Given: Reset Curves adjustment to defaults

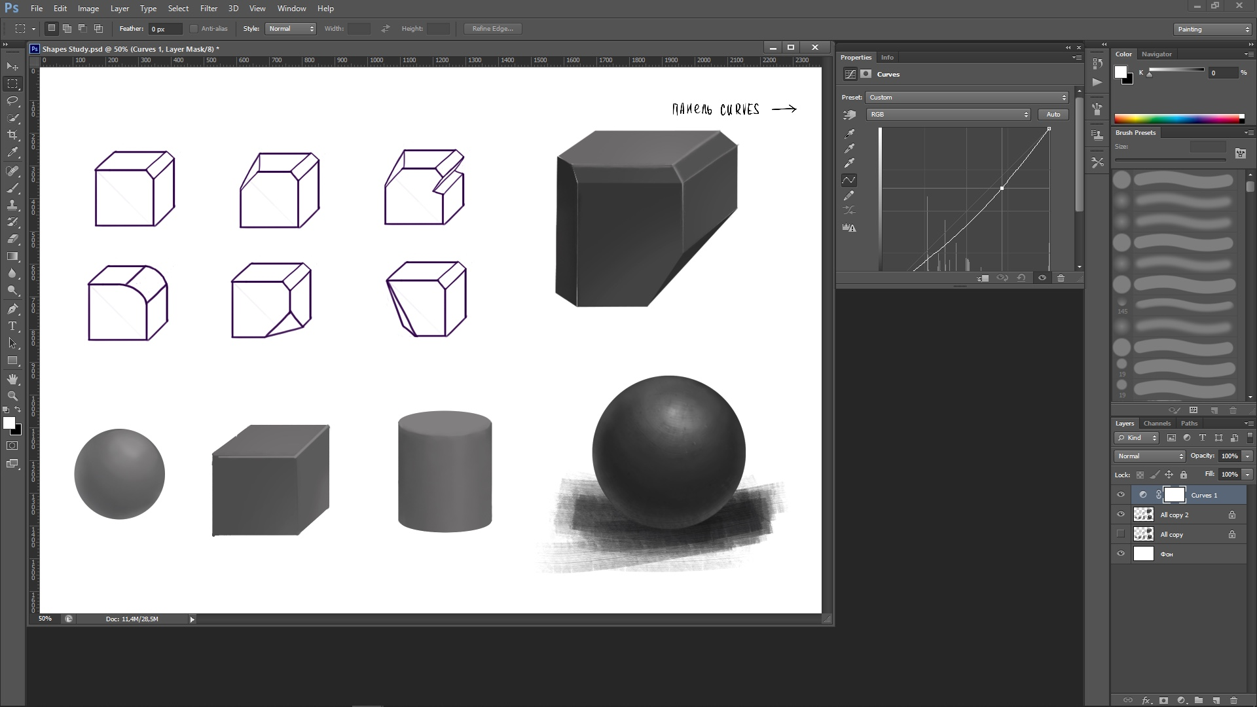Looking at the screenshot, I should click(x=1021, y=278).
